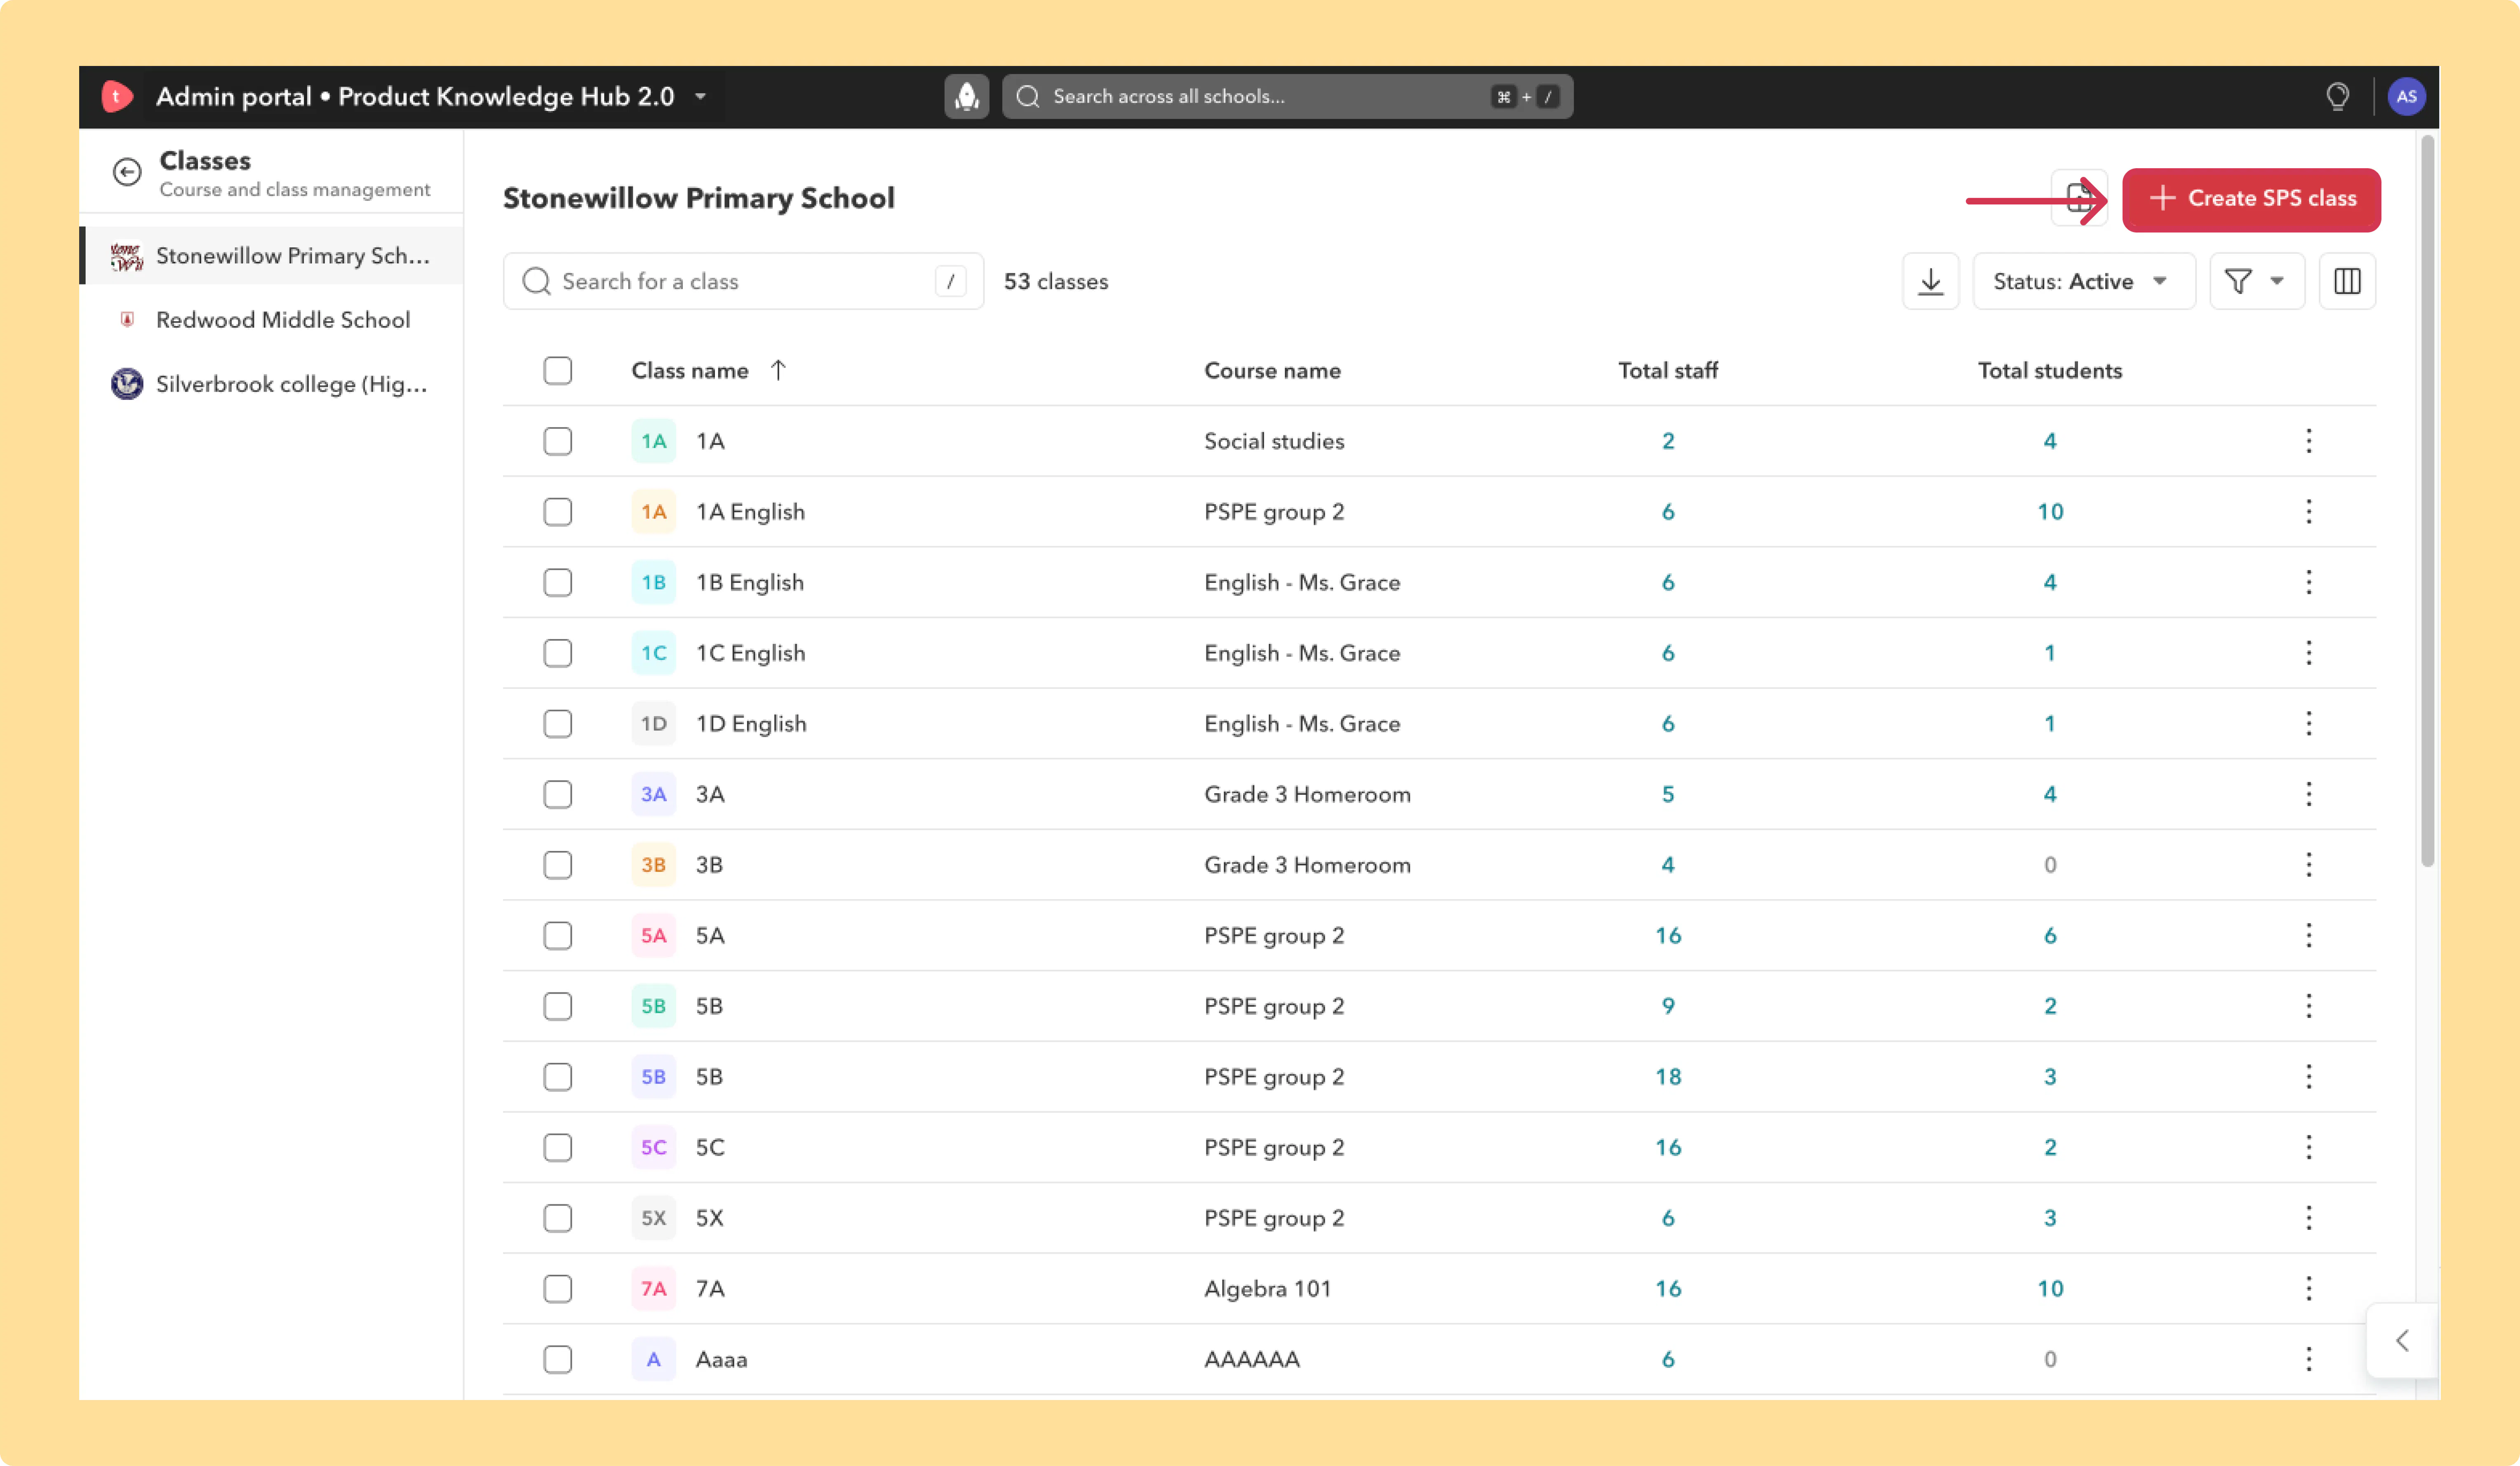Open more options for class 3A

2308,794
